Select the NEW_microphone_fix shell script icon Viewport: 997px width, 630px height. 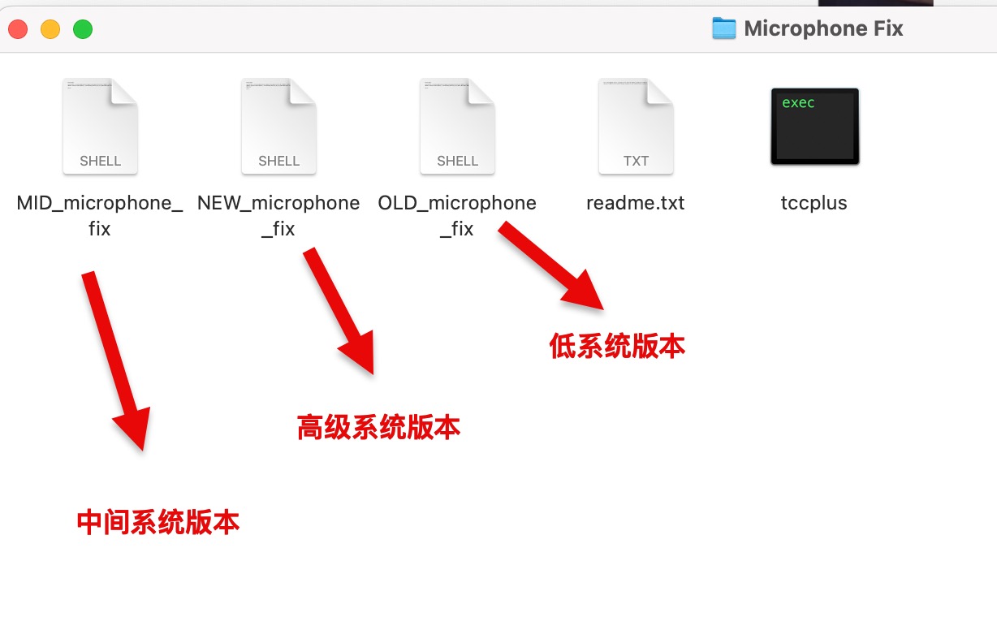[278, 127]
